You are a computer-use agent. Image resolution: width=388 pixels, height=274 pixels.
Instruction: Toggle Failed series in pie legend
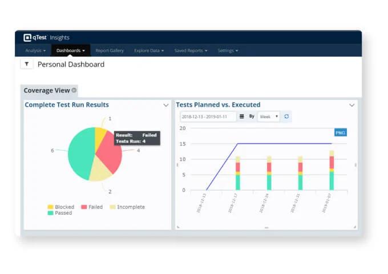91,207
